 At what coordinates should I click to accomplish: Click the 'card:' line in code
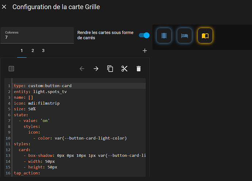[x=24, y=150]
